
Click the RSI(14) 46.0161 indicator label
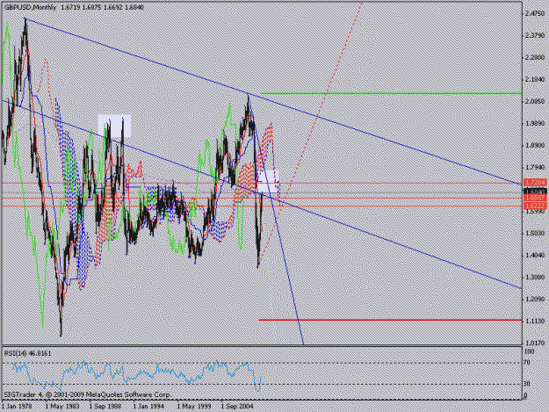tap(27, 353)
